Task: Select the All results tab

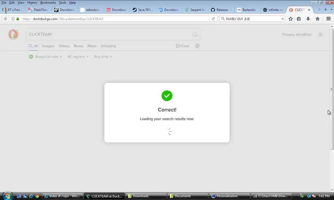Action: pyautogui.click(x=33, y=46)
